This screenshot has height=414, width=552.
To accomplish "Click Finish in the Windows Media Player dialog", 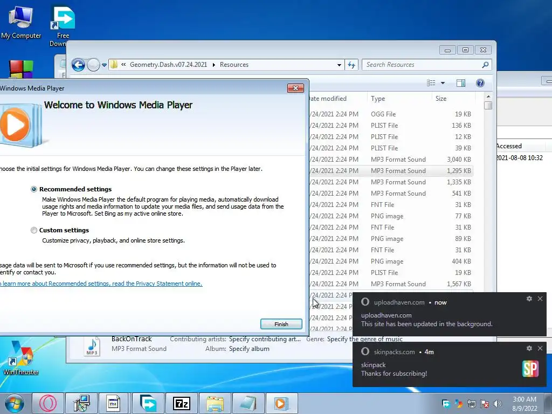I will click(x=281, y=324).
